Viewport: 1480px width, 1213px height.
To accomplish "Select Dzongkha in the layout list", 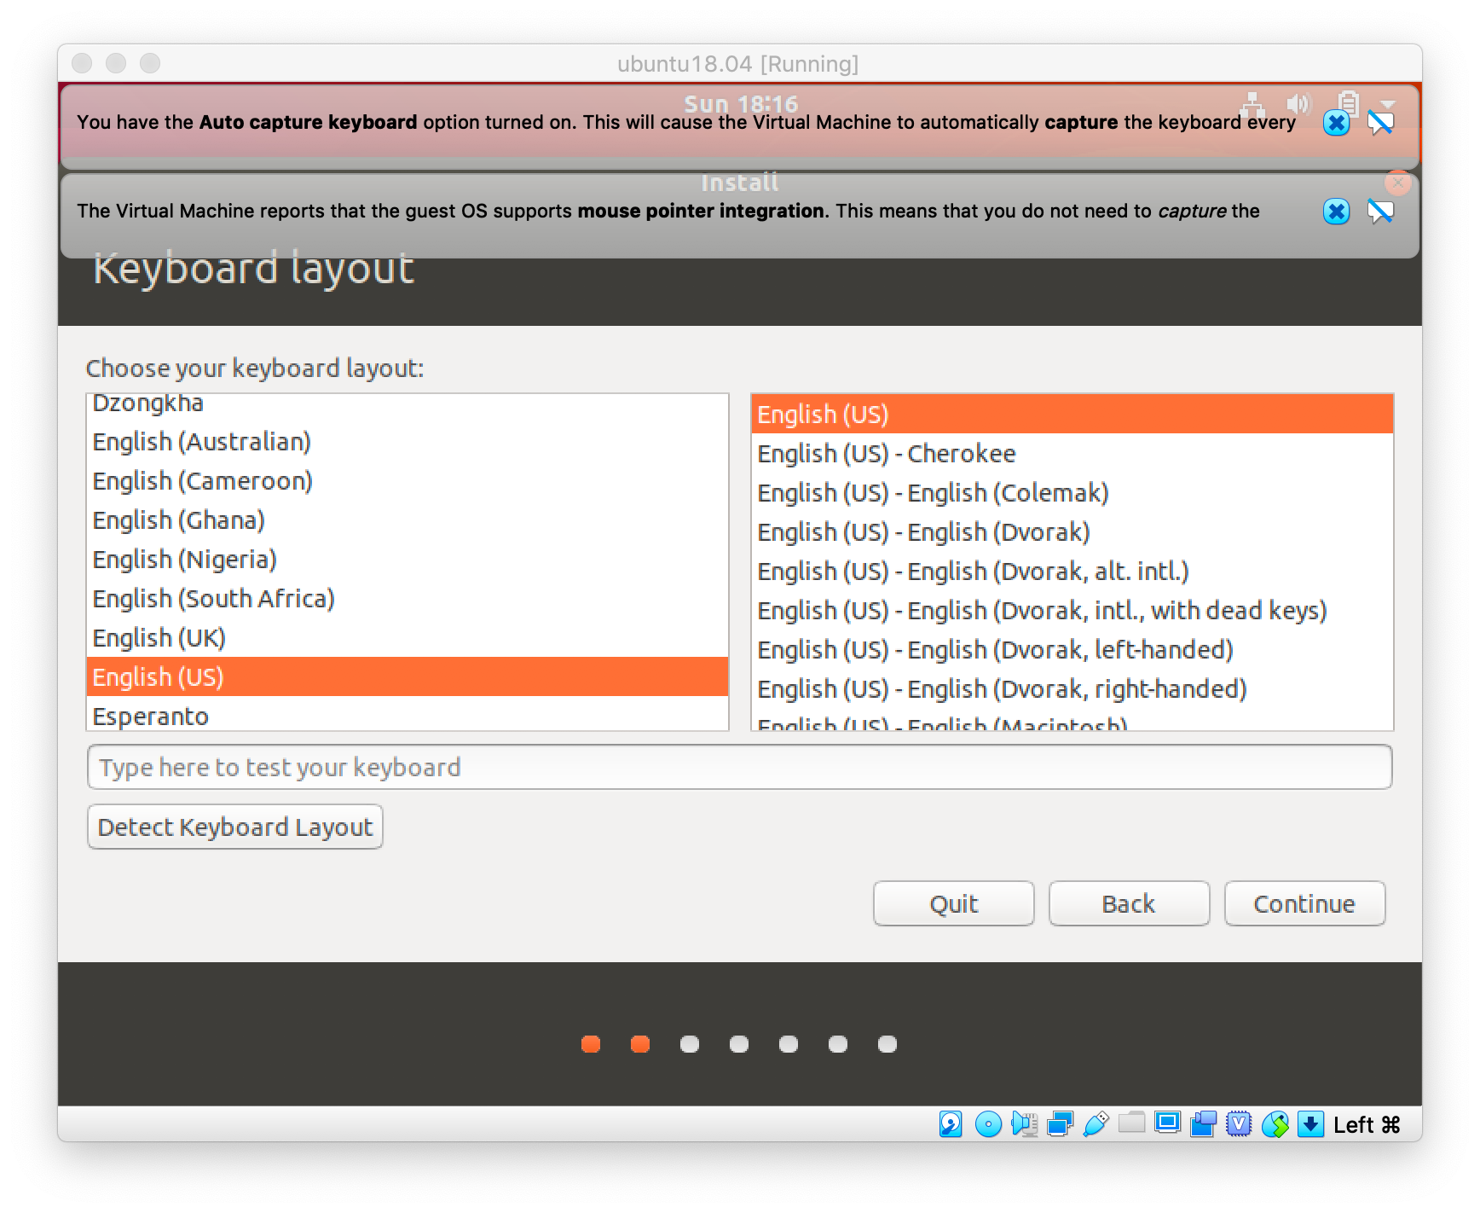I will coord(408,403).
